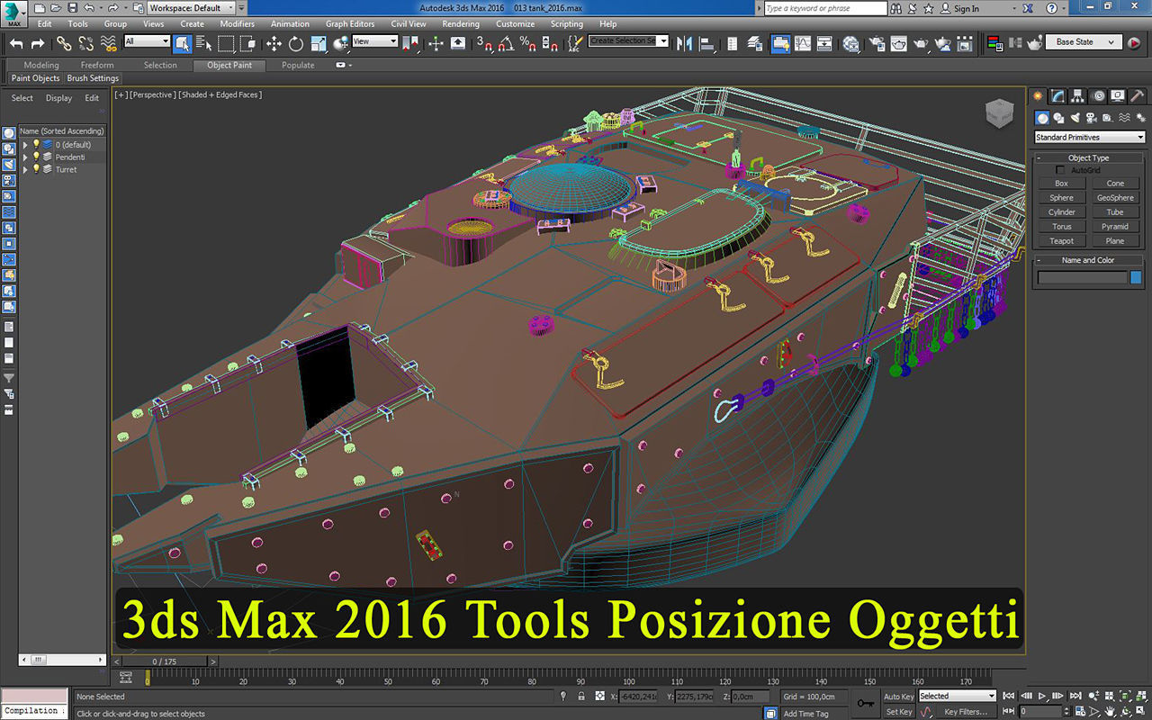The image size is (1152, 720).
Task: Select the Select and Scale tool
Action: [x=319, y=43]
